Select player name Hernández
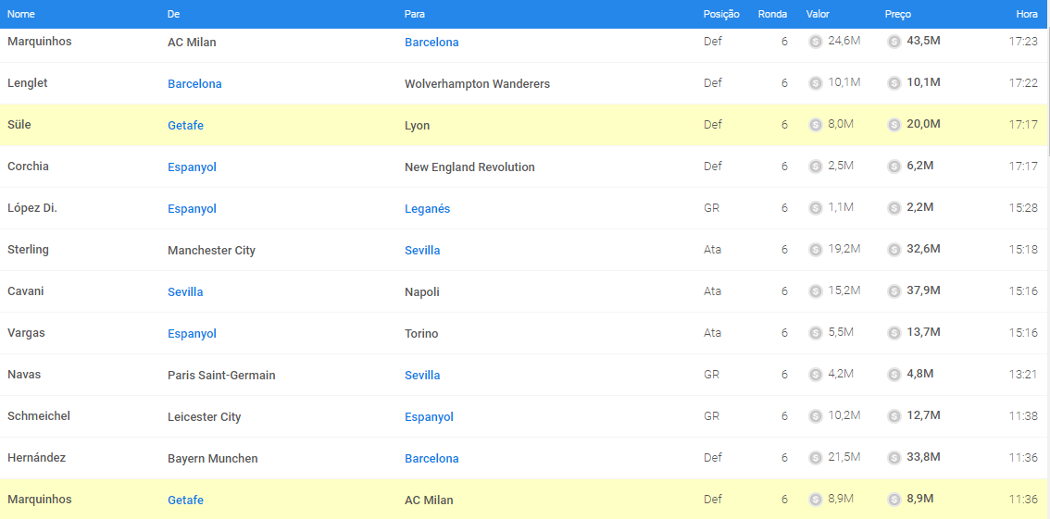The image size is (1050, 519). [37, 457]
